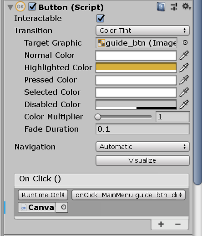The width and height of the screenshot is (202, 236).
Task: Use eyedropper for Highlighted Color
Action: [184, 67]
